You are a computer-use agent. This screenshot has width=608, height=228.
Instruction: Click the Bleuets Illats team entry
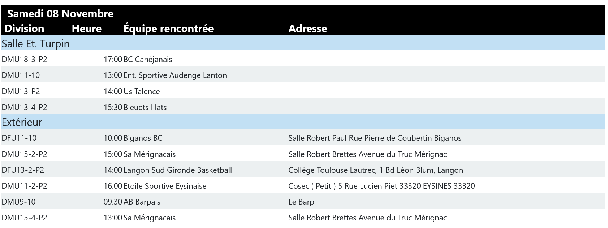pyautogui.click(x=145, y=108)
